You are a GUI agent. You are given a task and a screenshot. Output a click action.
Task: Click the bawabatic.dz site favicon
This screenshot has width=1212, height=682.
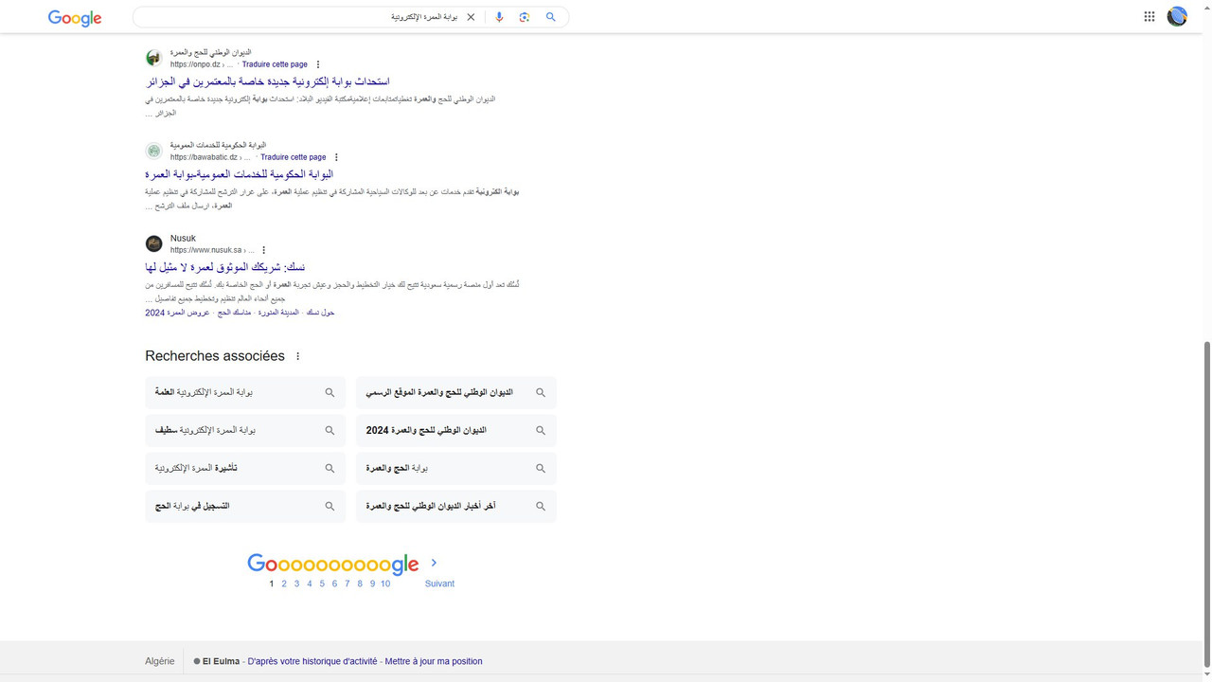[154, 151]
